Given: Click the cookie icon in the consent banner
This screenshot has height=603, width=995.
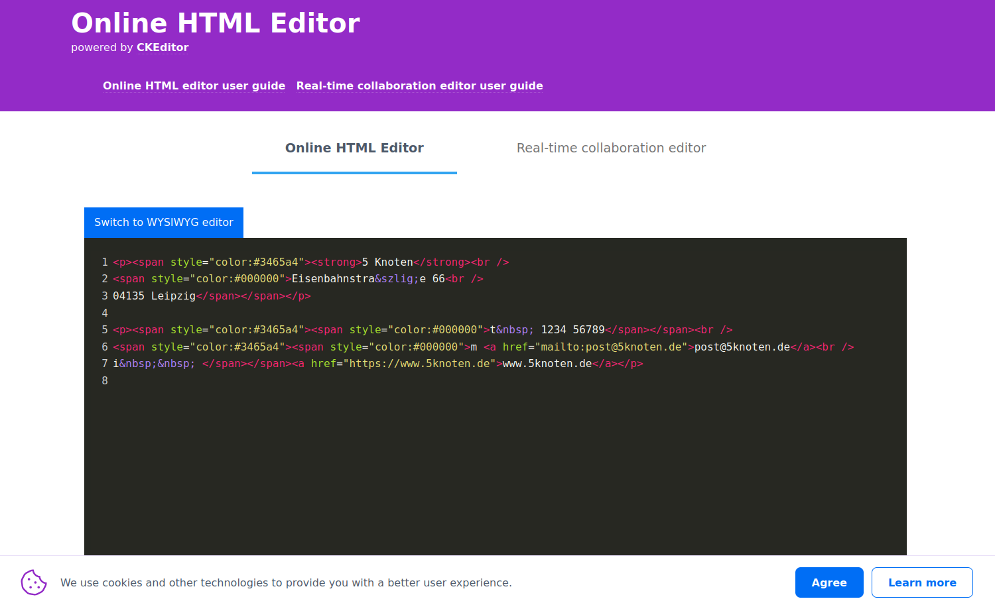Looking at the screenshot, I should [x=33, y=582].
